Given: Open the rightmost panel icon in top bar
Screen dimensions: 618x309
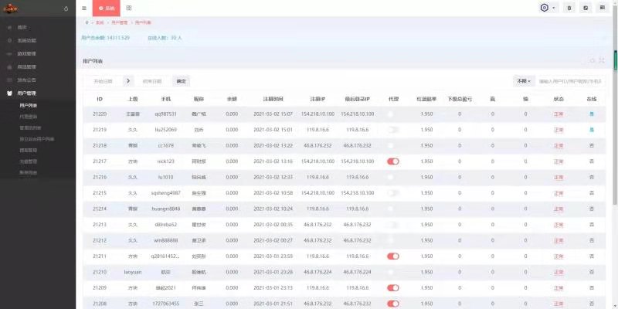Looking at the screenshot, I should pos(602,8).
